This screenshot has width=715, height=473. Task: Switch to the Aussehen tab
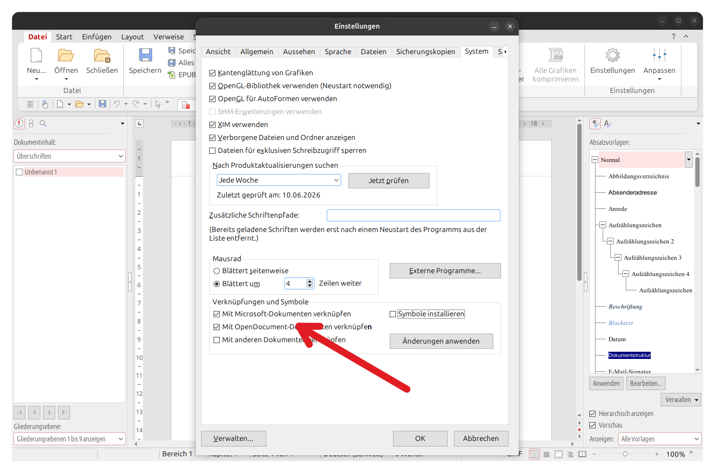(299, 52)
